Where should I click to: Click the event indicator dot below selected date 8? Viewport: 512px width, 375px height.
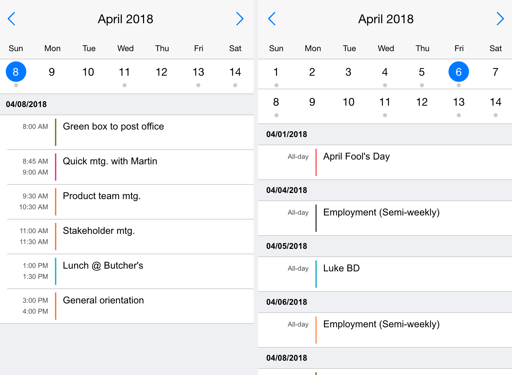coord(16,85)
